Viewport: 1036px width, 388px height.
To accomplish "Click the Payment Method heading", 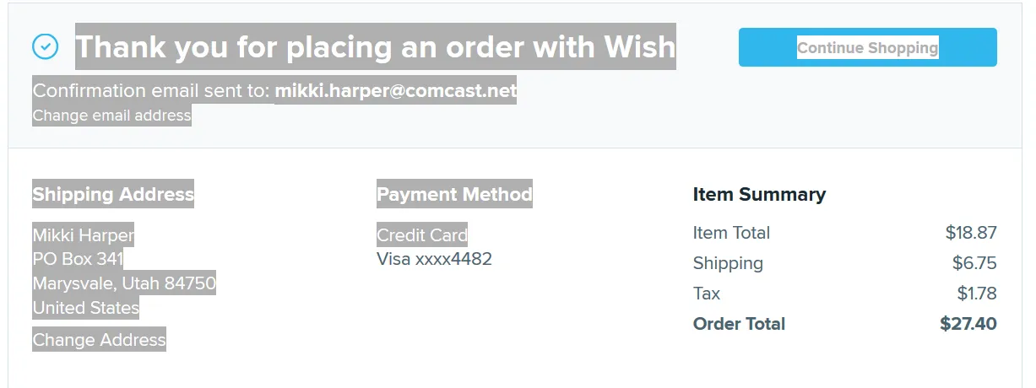I will (x=454, y=194).
